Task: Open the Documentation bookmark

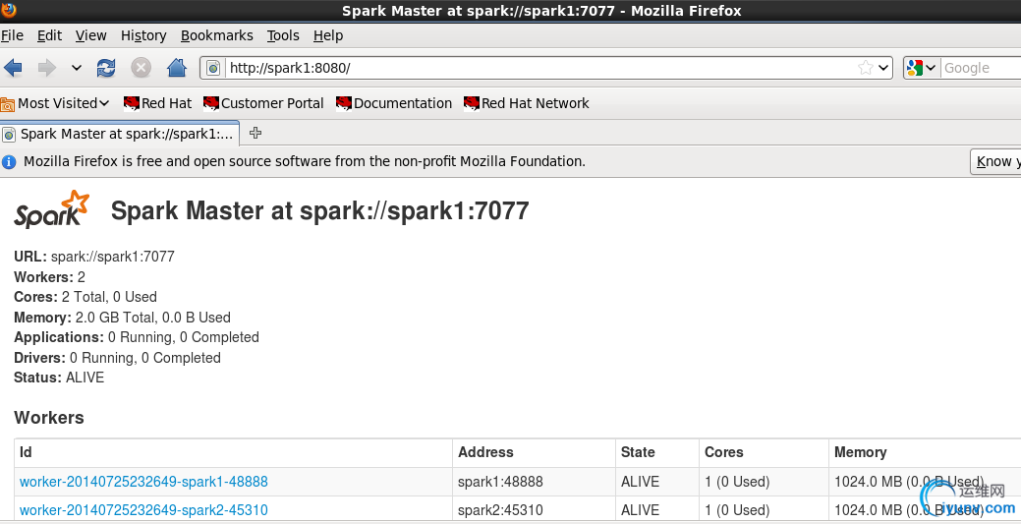Action: click(394, 103)
